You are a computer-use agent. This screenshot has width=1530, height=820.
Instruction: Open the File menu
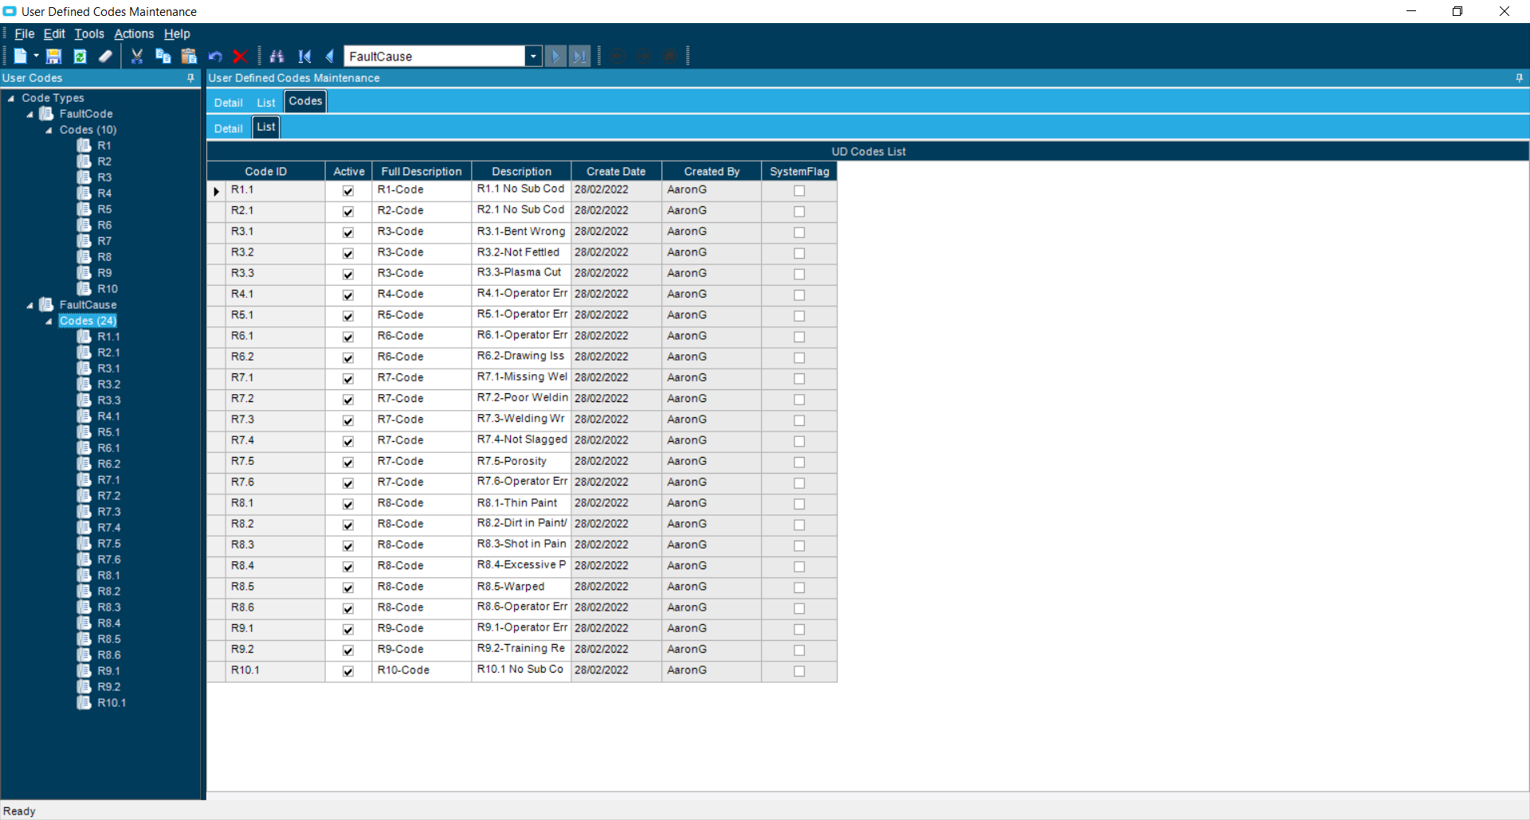click(x=25, y=34)
